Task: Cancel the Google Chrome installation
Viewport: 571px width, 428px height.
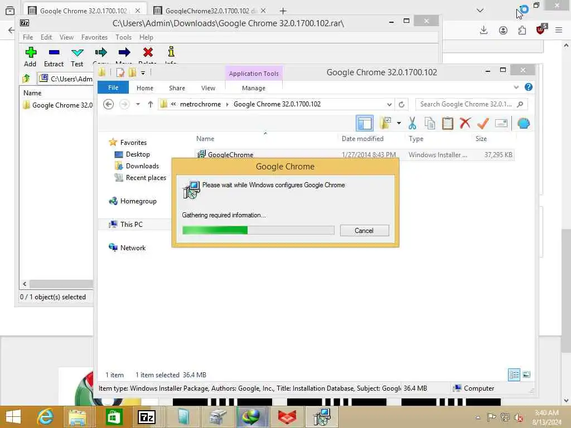Action: click(x=364, y=230)
